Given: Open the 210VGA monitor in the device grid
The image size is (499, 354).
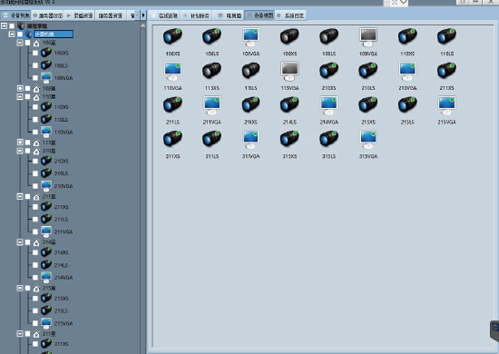Looking at the screenshot, I should (x=407, y=71).
